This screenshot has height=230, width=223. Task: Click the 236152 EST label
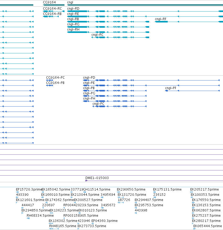click(x=159, y=195)
